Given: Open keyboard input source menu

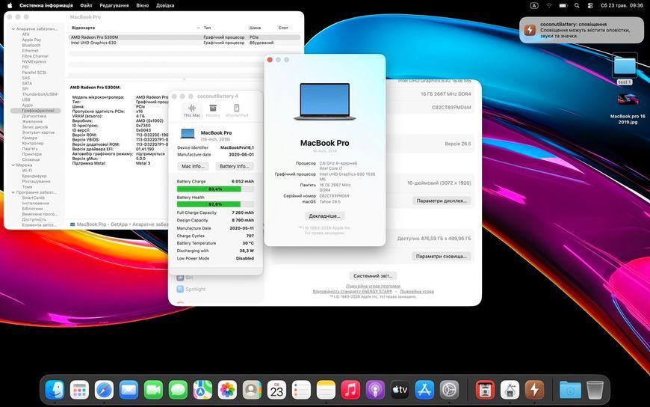Looking at the screenshot, I should [534, 5].
